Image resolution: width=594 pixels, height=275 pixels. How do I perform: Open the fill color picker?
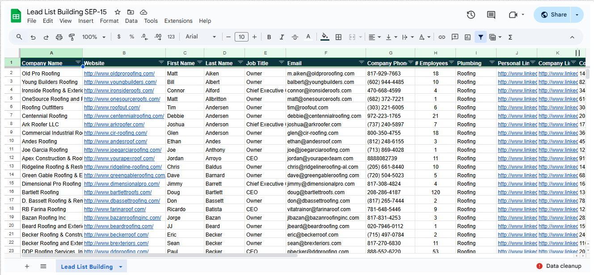[x=325, y=37]
